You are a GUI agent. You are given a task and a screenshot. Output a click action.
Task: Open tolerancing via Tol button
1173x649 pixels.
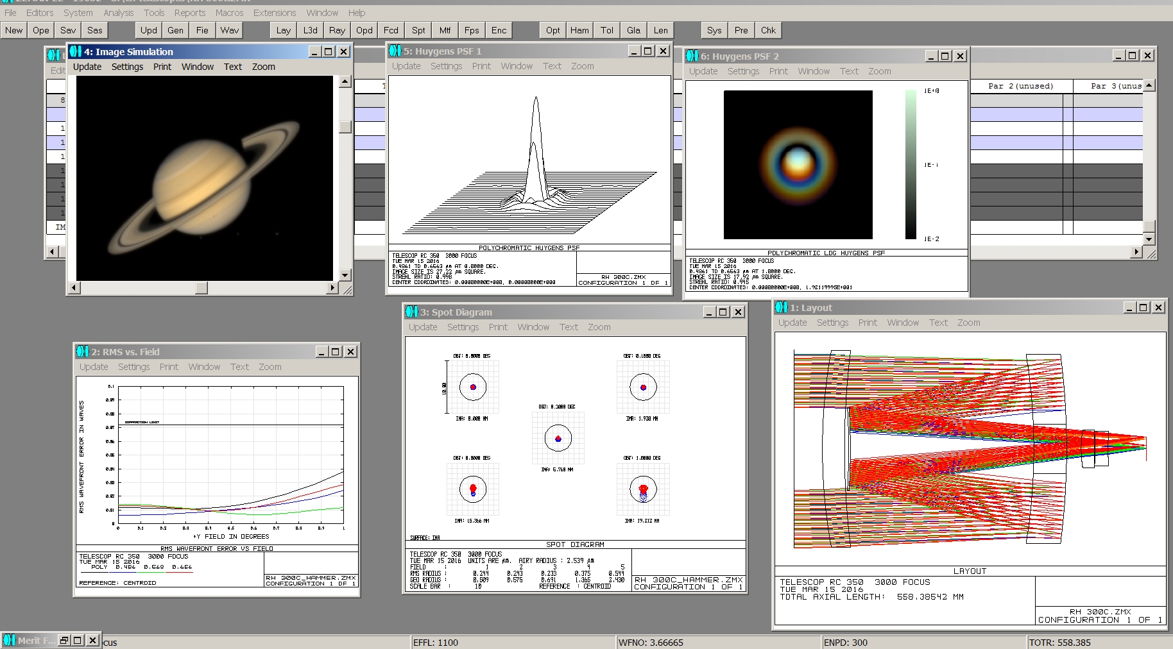[x=606, y=30]
